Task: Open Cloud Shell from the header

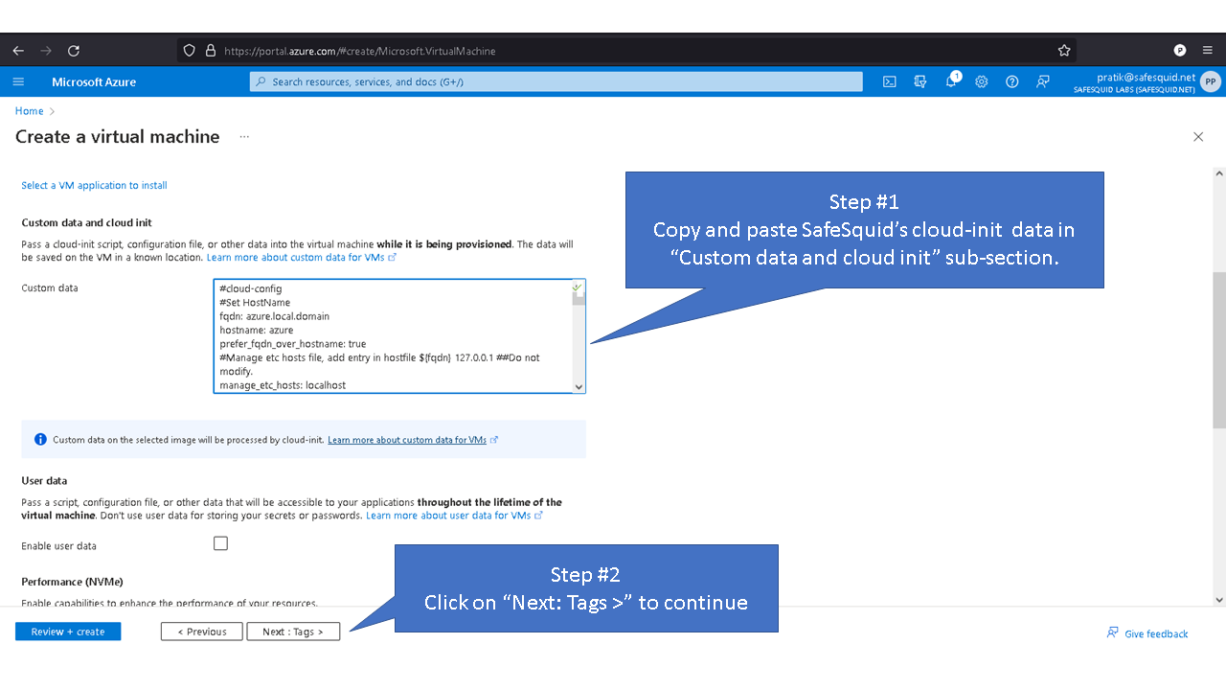Action: pos(890,81)
